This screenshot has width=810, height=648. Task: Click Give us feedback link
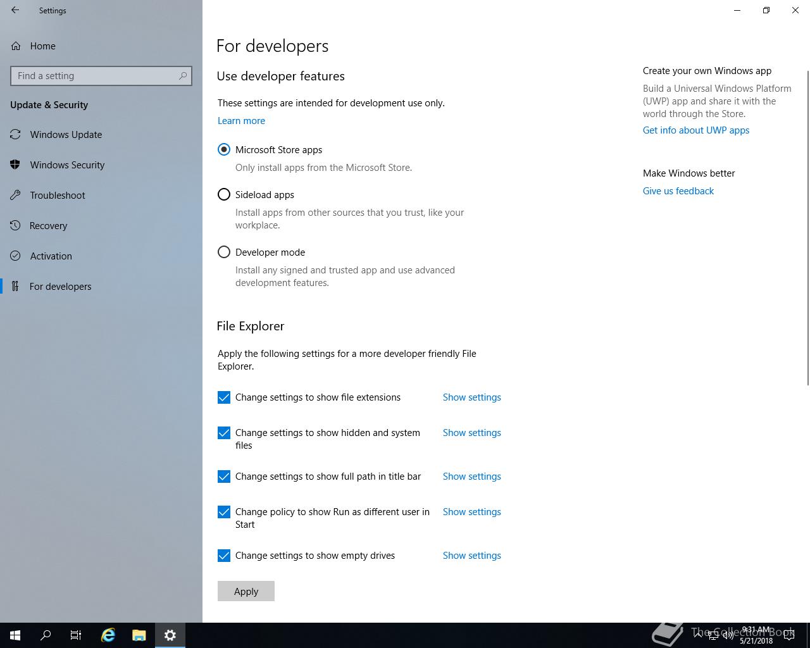click(678, 191)
